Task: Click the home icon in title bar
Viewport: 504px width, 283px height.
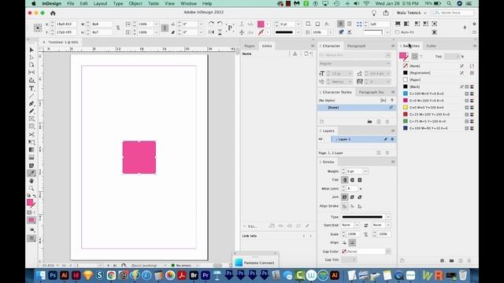Action: [x=53, y=13]
